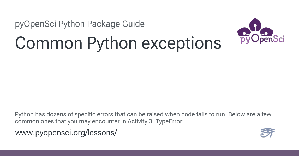Select the "pyOpenSci Python Package Guide" heading
Viewport: 299px width, 156px height.
(80, 24)
